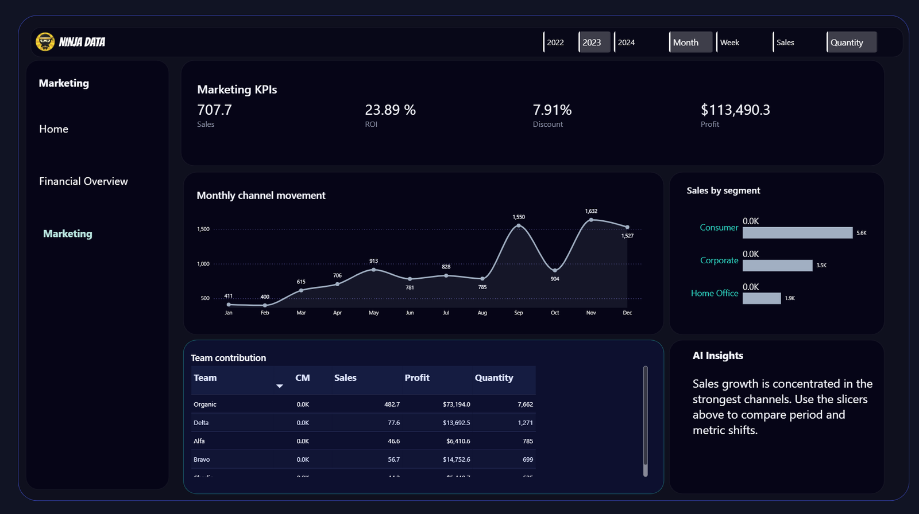Click the Nov 1,632 data point
The width and height of the screenshot is (919, 514).
click(x=591, y=220)
